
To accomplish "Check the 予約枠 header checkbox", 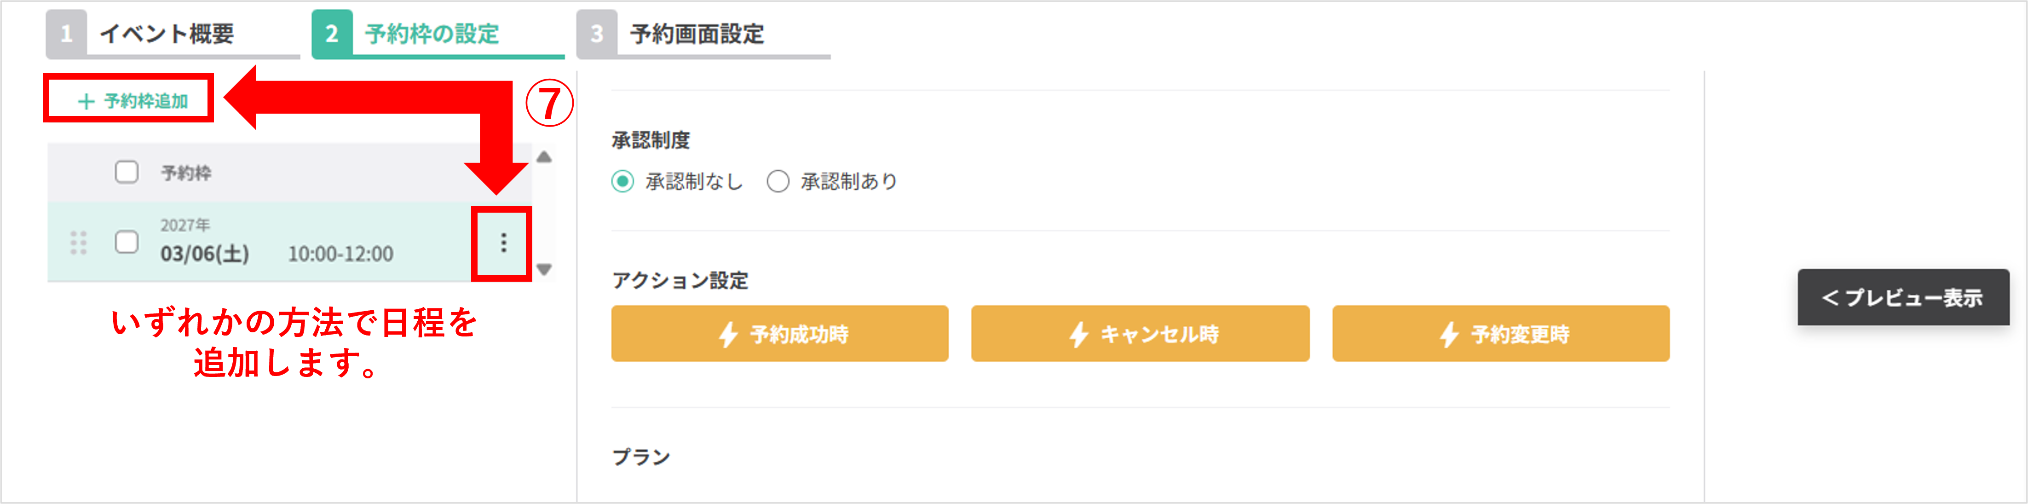I will (x=126, y=172).
